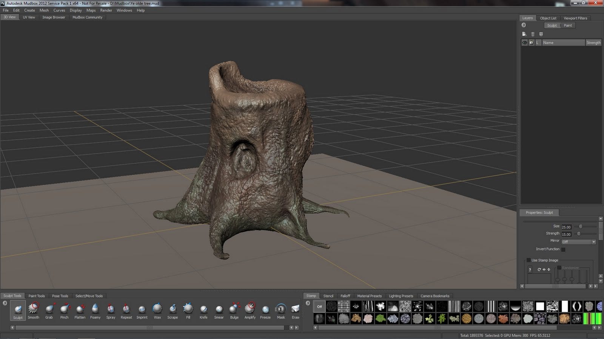Enable the Invert Function checkbox
The image size is (604, 339).
(x=563, y=249)
